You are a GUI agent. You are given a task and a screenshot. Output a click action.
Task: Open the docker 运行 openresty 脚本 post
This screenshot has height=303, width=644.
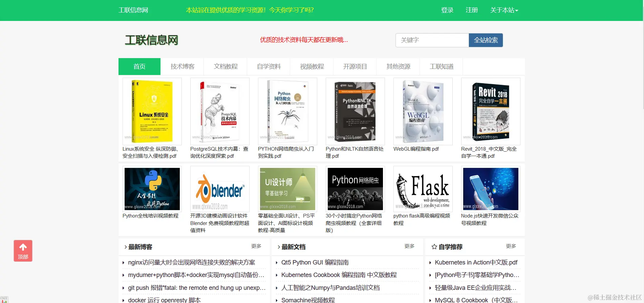pos(164,300)
